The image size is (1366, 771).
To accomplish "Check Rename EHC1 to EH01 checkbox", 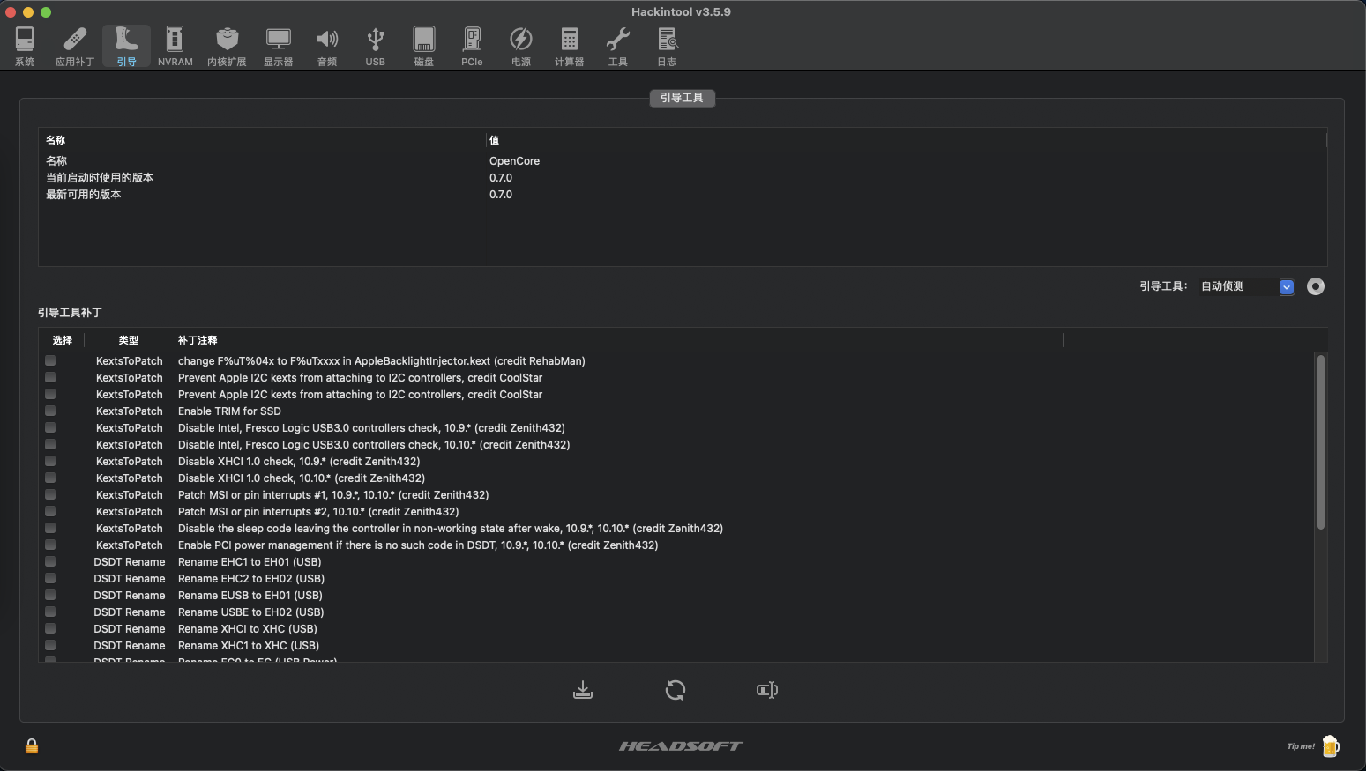I will (x=50, y=561).
